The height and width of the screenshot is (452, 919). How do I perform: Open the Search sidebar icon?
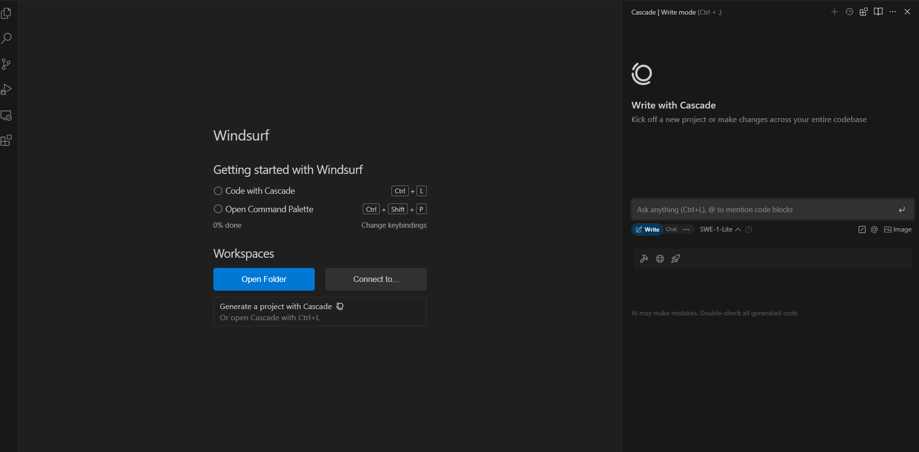6,38
